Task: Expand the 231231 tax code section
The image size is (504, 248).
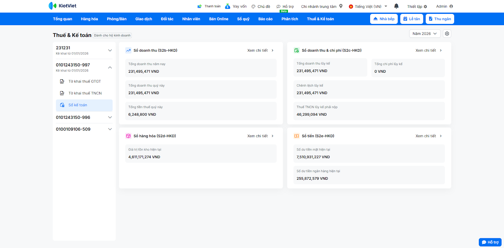Action: (x=110, y=50)
